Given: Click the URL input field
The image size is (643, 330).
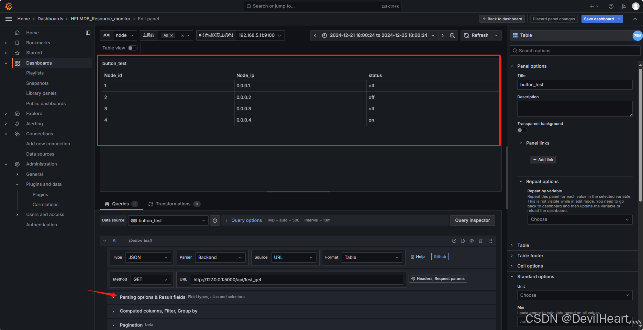Looking at the screenshot, I should click(297, 280).
